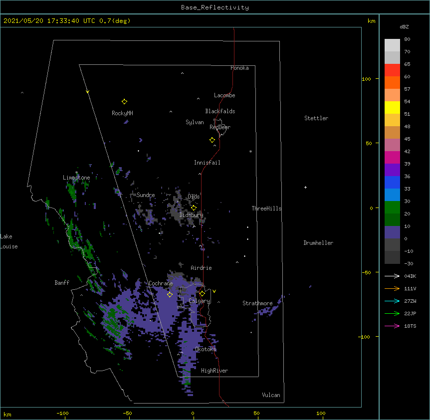This screenshot has width=430, height=420.
Task: Click the orange arrow icon for 111V
Action: pos(392,288)
